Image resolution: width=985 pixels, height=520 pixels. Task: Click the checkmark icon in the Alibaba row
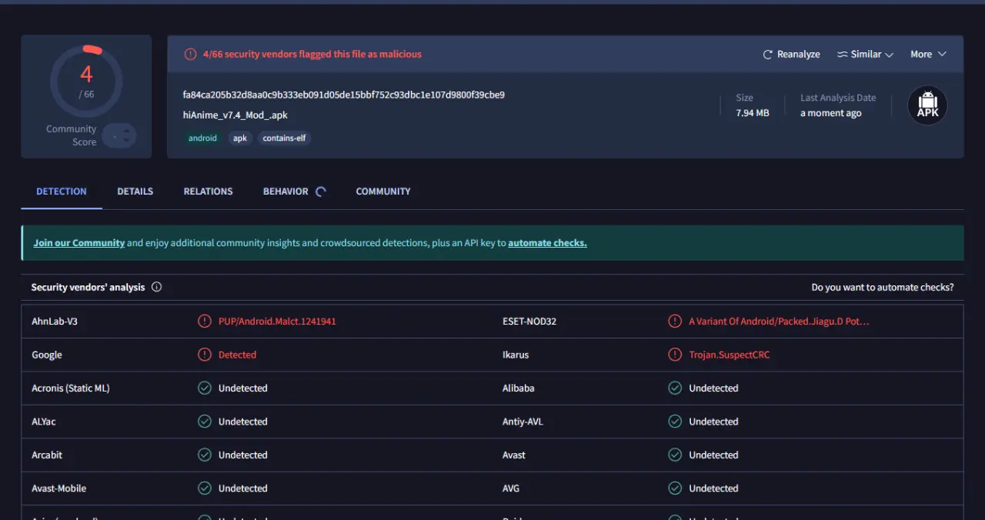coord(675,388)
